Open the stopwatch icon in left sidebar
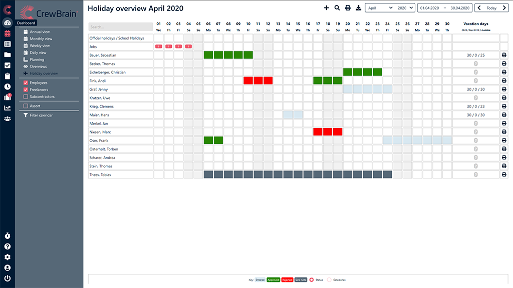 [x=7, y=235]
